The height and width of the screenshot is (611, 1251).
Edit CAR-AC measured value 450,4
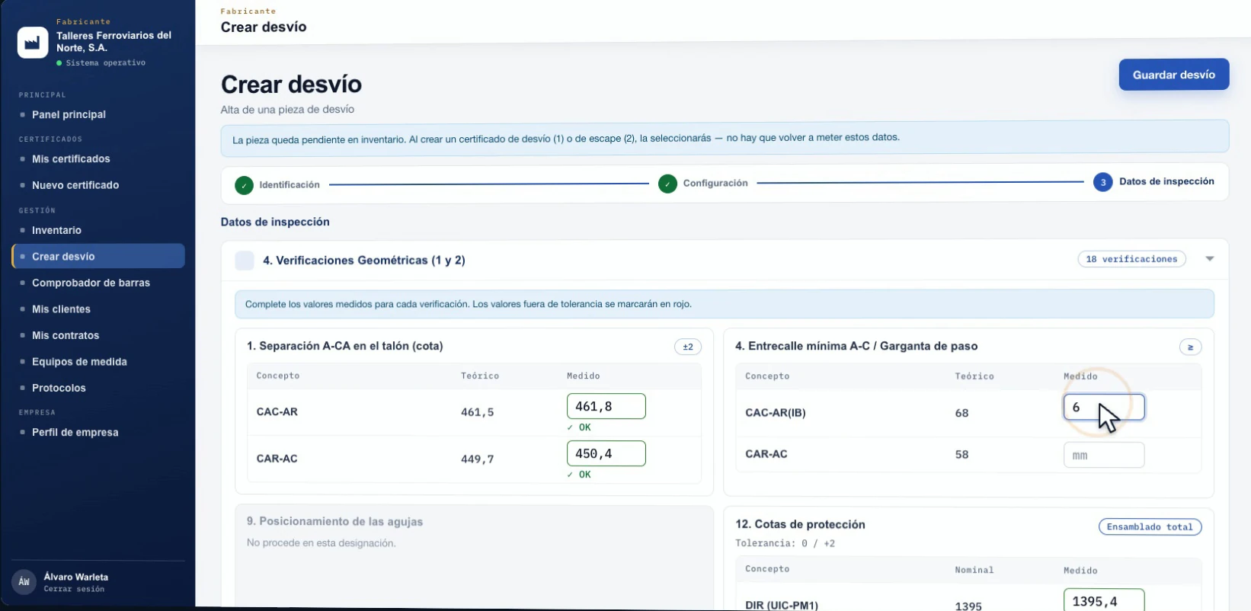click(606, 453)
